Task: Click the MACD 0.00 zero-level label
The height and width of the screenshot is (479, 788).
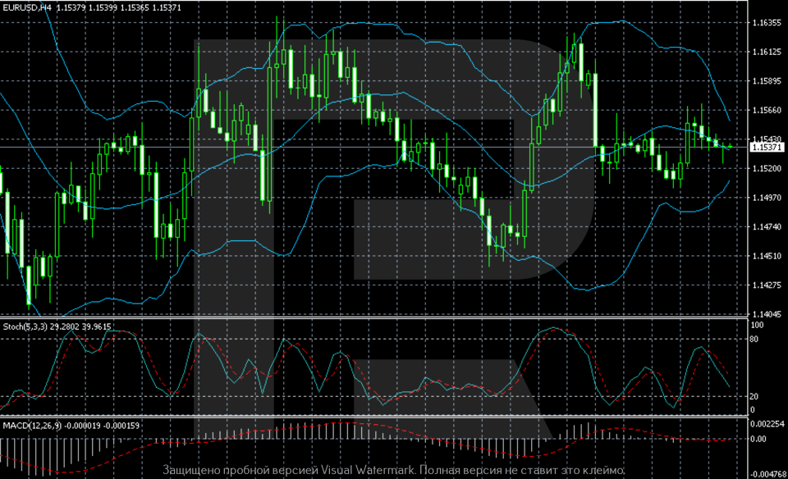Action: click(760, 439)
